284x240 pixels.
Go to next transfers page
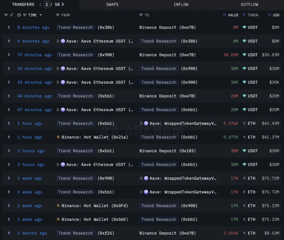click(63, 4)
